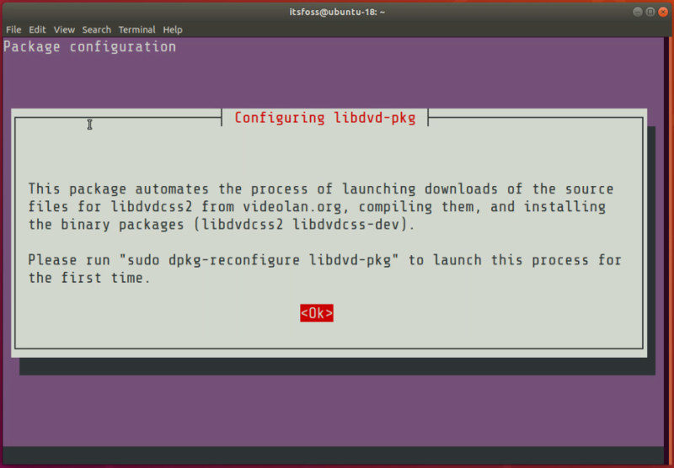
Task: Click the 'sudo dpkg-reconfigure libdvd-pkg' command text
Action: [259, 260]
